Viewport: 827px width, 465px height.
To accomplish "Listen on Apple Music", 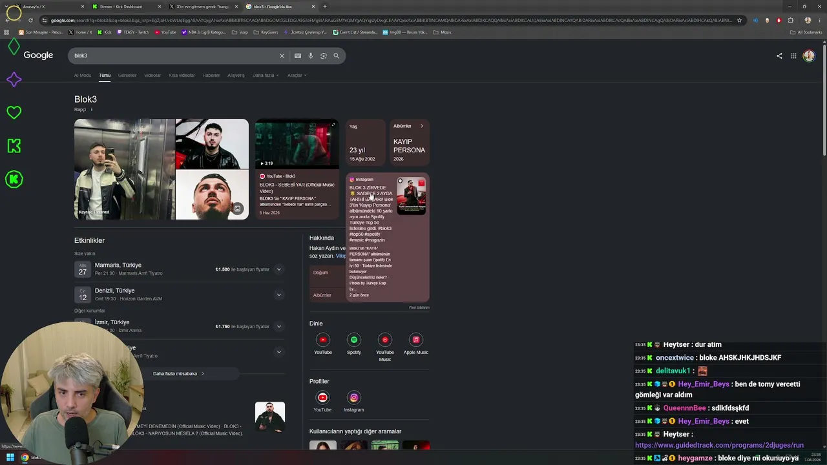I will pyautogui.click(x=416, y=344).
